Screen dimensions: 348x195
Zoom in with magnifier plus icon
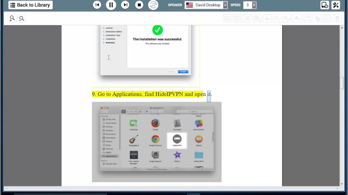tap(12, 18)
